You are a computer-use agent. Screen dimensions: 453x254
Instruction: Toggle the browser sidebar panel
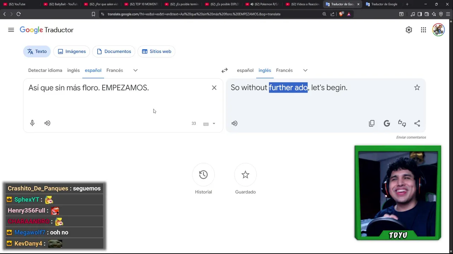(419, 14)
